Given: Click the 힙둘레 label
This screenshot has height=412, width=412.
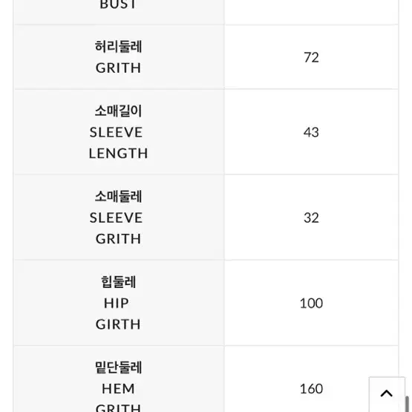Looking at the screenshot, I should (x=118, y=281).
